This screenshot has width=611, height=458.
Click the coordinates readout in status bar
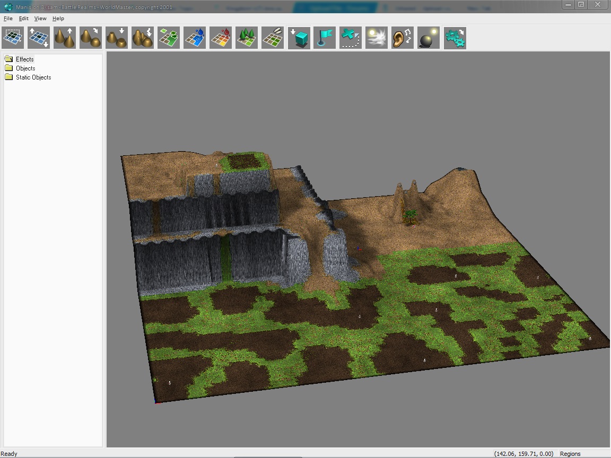(x=523, y=454)
